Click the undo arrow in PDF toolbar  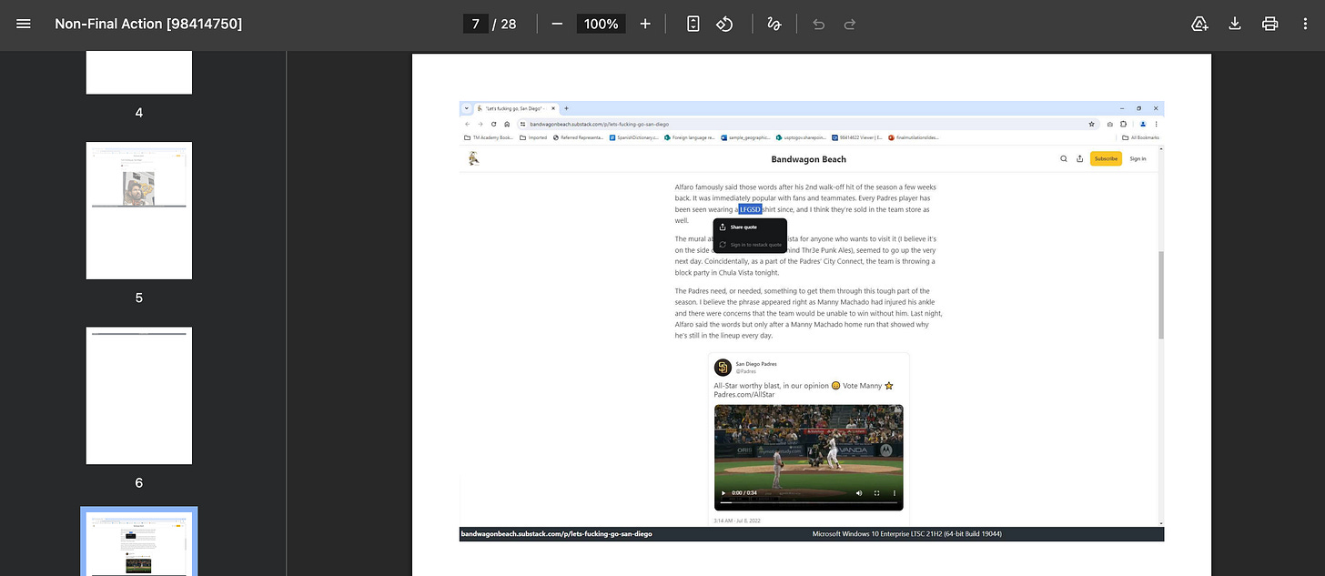(818, 24)
